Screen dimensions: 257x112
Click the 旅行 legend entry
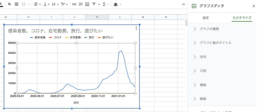pyautogui.click(x=89, y=37)
